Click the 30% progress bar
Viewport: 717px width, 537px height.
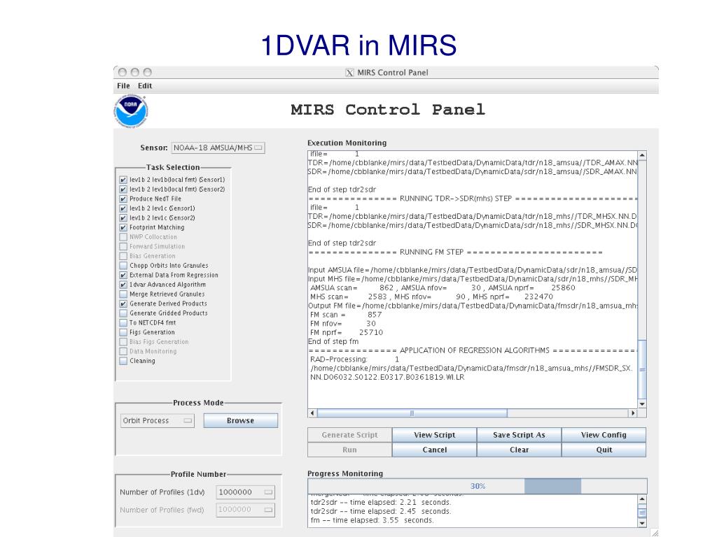click(478, 486)
